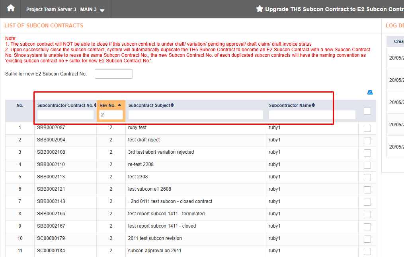Viewport: 404px width, 257px height.
Task: Click subject 'test draft reject'
Action: pyautogui.click(x=144, y=140)
